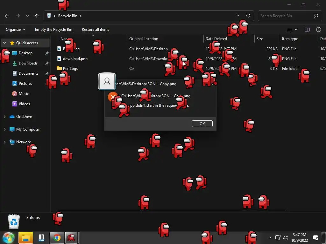
Task: Show hidden system tray icons
Action: click(x=270, y=238)
